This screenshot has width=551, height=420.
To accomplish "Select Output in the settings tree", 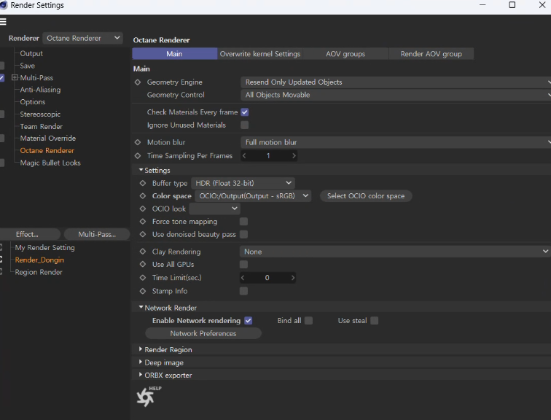I will click(31, 53).
